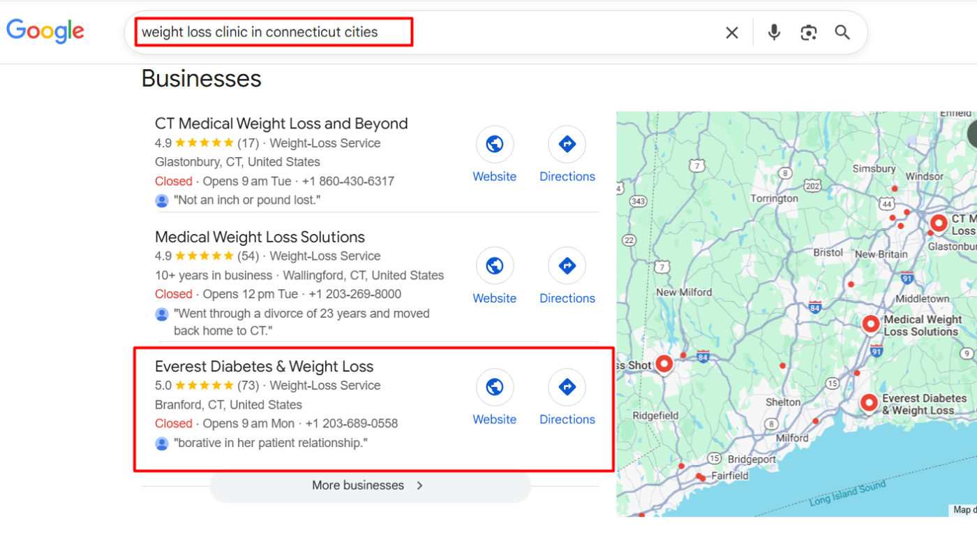Click phone number +1 203-689-0558
Viewport: 977px width, 535px height.
[352, 423]
